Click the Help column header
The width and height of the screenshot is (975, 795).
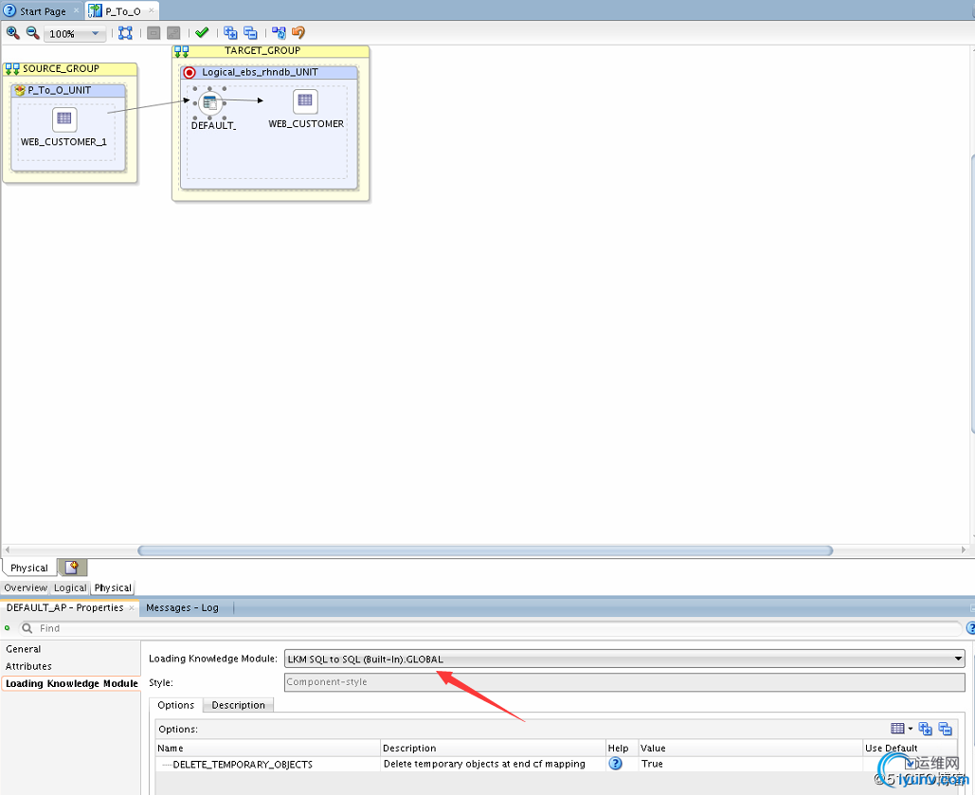tap(623, 748)
